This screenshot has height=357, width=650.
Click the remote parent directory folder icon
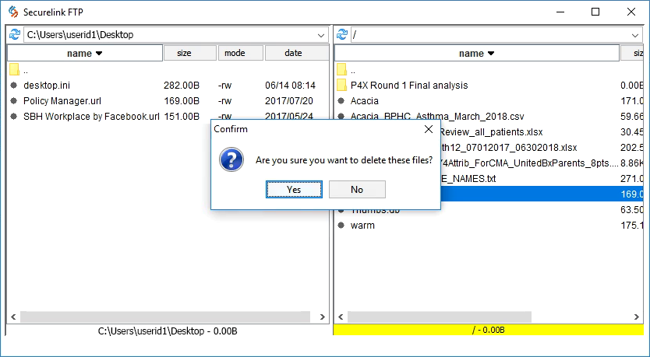341,69
